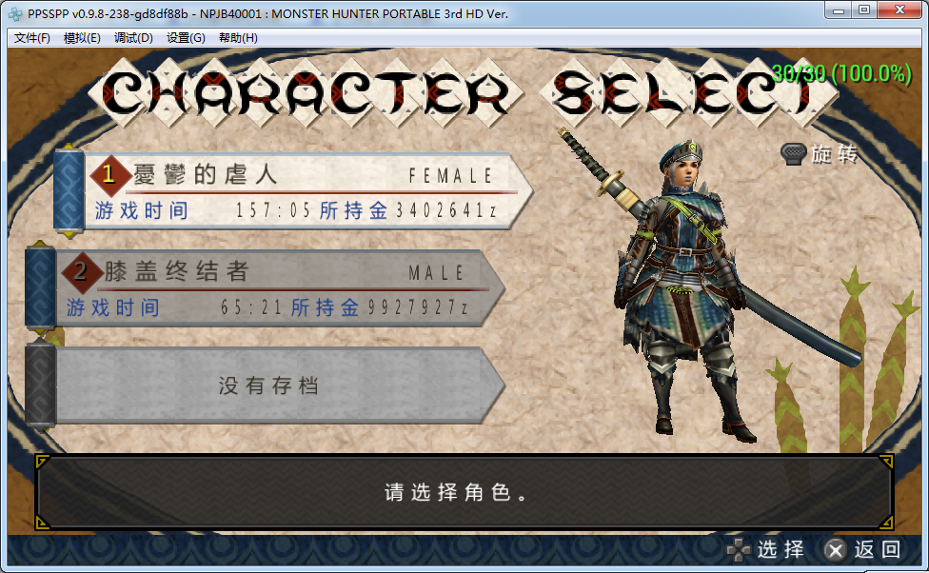Click the D-pad icon next to 选择
Screen dimensions: 929x573
pos(739,550)
